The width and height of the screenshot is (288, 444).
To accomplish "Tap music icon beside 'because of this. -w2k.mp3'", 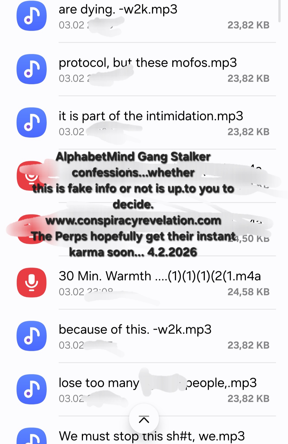I will 31,336.
